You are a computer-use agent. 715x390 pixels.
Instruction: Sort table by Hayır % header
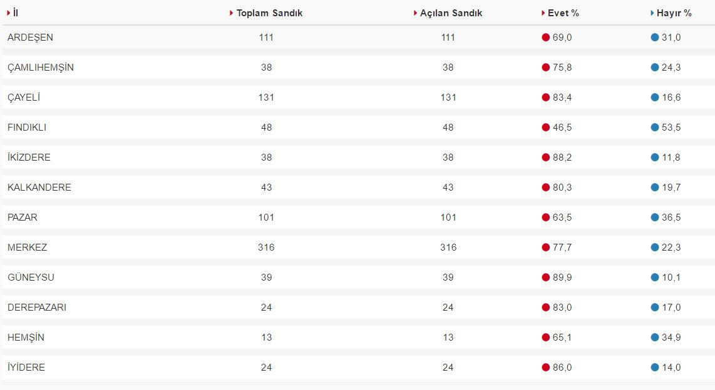[674, 13]
